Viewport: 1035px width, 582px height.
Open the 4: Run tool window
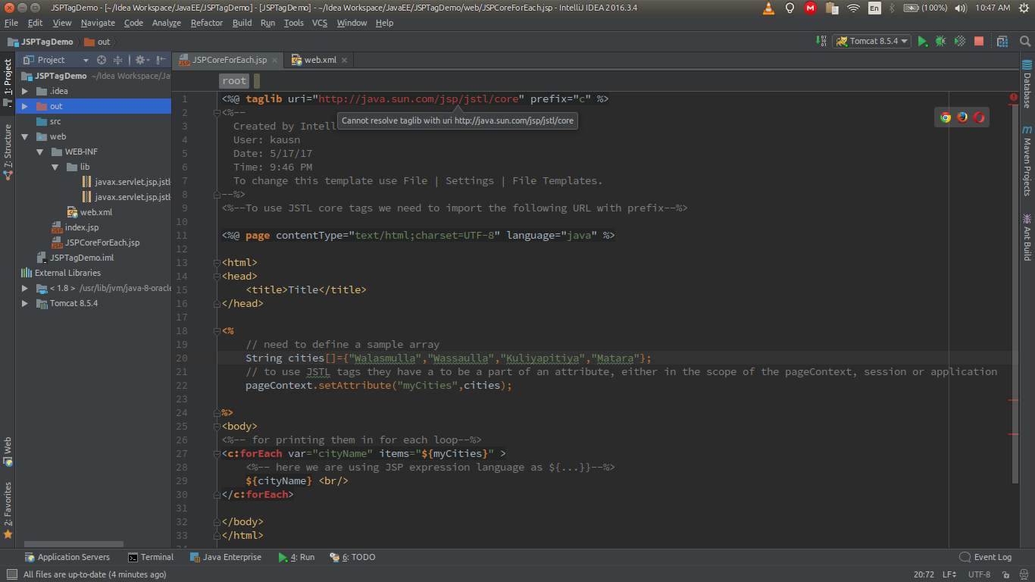tap(296, 557)
